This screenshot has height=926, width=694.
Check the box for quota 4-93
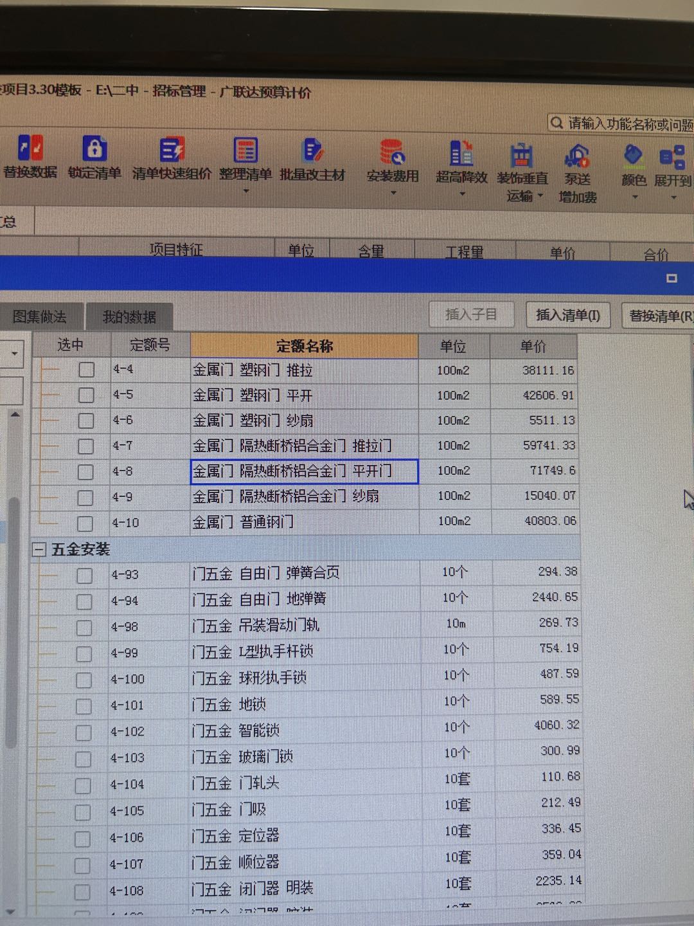(84, 576)
